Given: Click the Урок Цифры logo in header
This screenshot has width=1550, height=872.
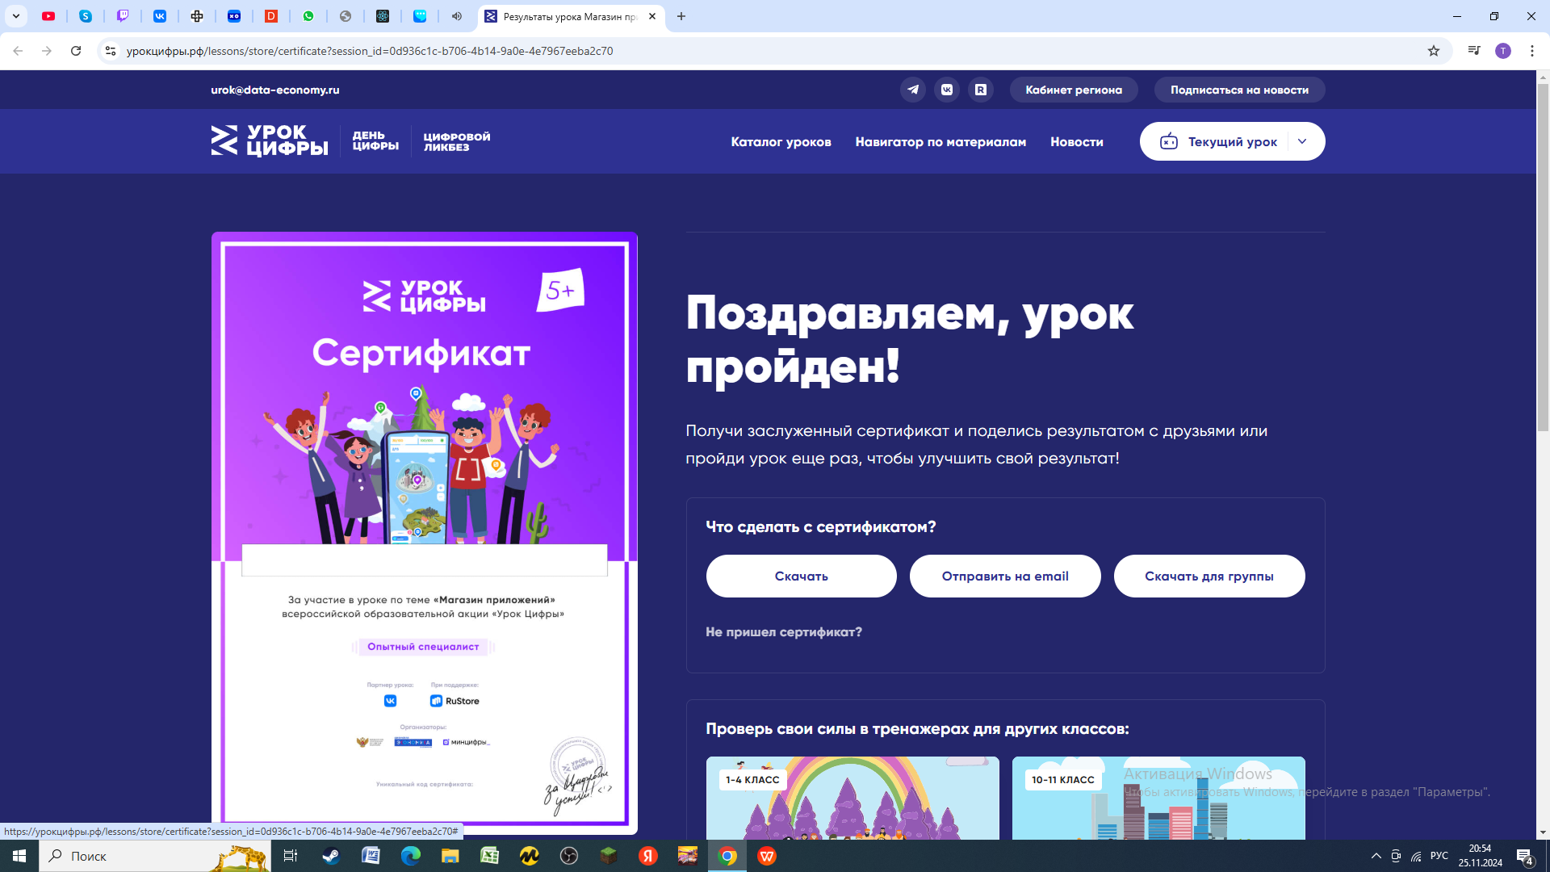Looking at the screenshot, I should (270, 140).
